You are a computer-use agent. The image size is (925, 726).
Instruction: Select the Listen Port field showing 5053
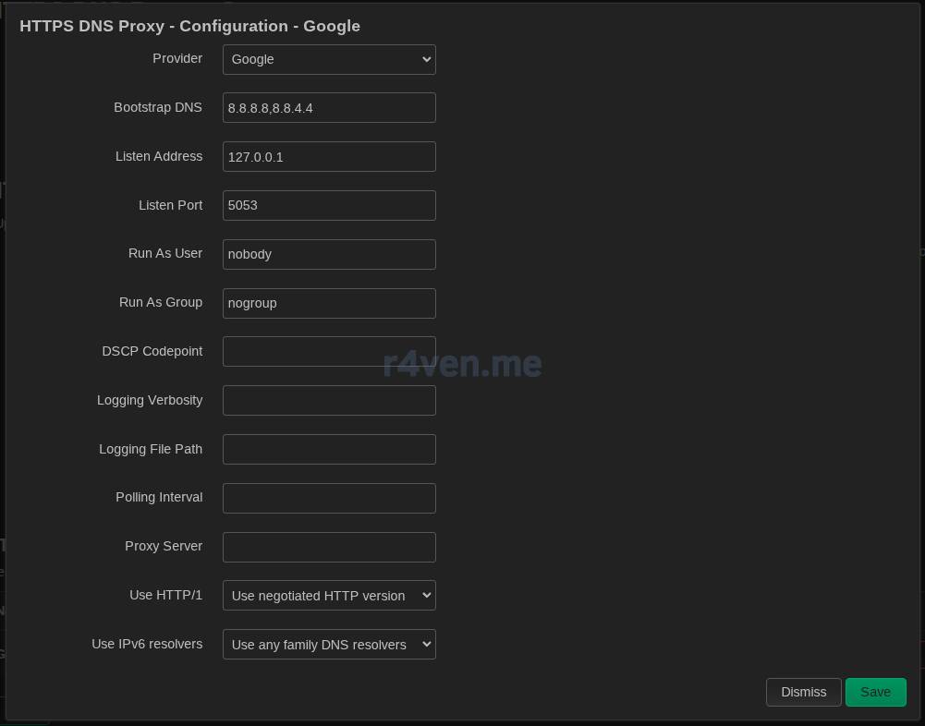point(328,205)
